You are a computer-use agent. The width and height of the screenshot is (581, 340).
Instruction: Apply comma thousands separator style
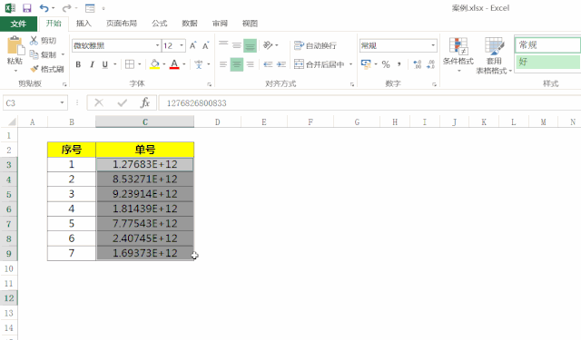pyautogui.click(x=399, y=64)
